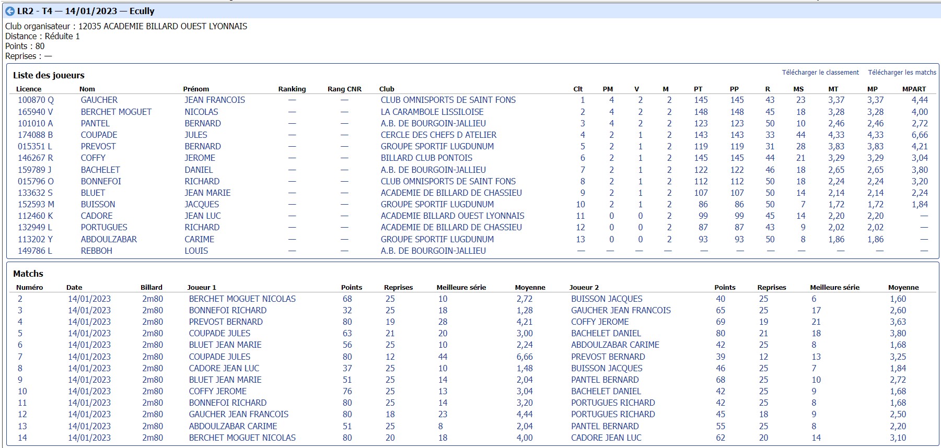Click club organisateur line 12035 ACADEMIE BILLARD OUEST LYONNAIS
This screenshot has height=448, width=941.
coord(126,26)
